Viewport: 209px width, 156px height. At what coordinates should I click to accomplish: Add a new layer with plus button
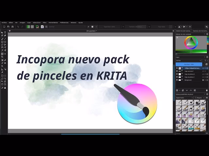pos(177,90)
